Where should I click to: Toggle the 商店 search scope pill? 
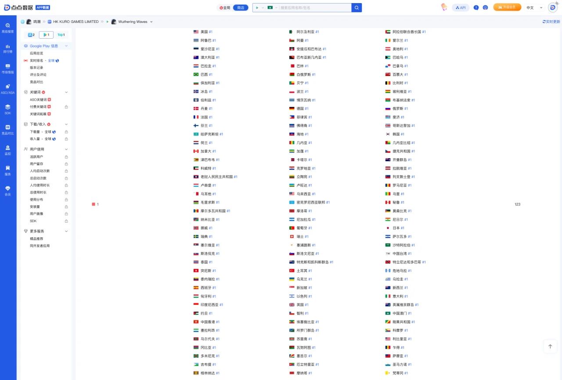240,7
